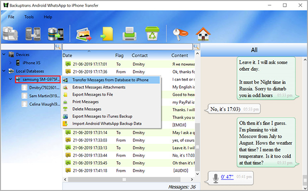The height and width of the screenshot is (191, 308).
Task: Select the Dmitry(7922601... contact
Action: click(44, 88)
